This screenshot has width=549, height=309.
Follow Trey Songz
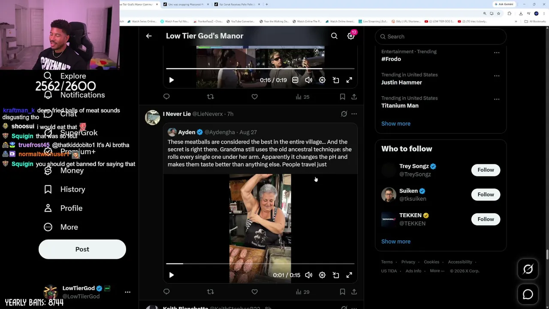coord(486,170)
